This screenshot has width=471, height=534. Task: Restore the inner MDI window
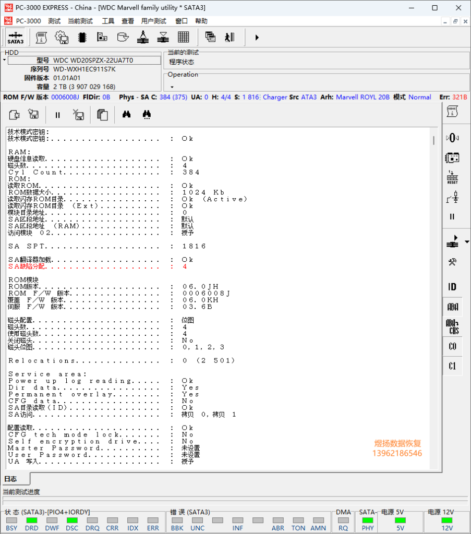pos(455,21)
